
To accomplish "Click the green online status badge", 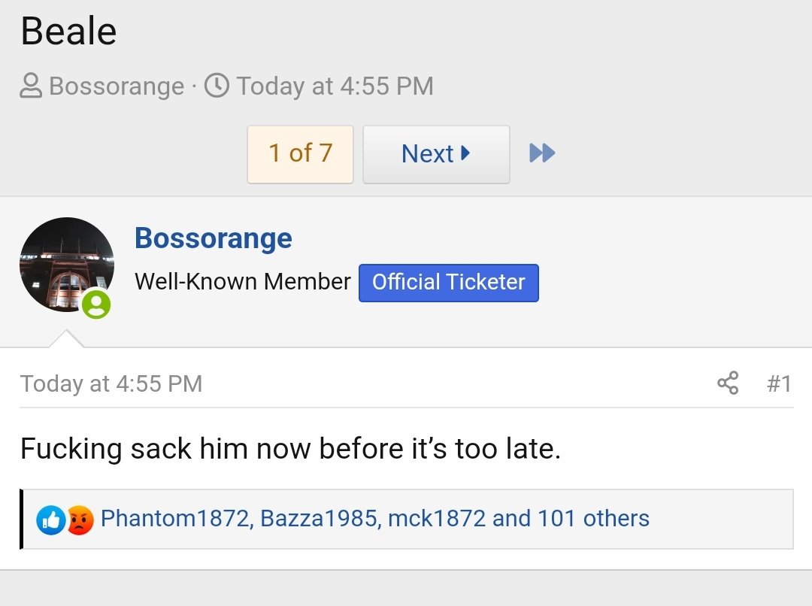I will click(x=96, y=304).
